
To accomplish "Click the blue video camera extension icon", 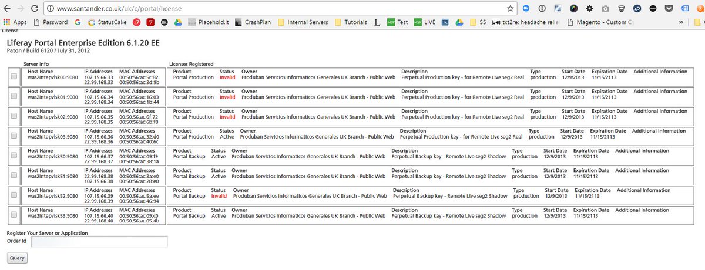I will click(526, 9).
